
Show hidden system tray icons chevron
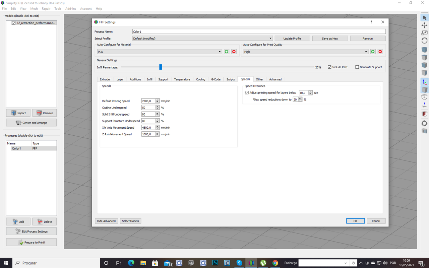tap(361, 263)
